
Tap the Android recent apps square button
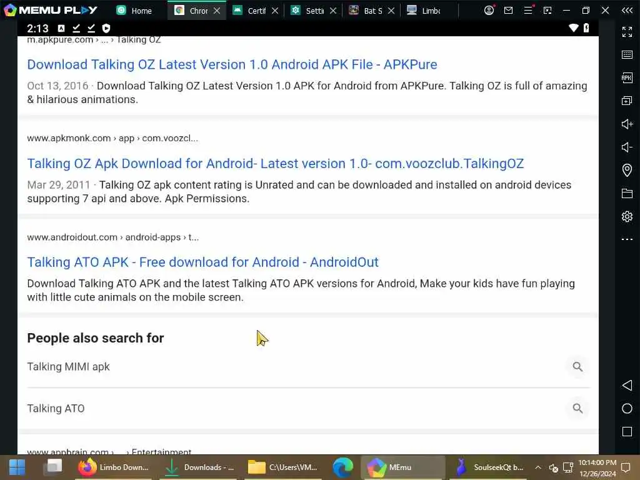tap(627, 432)
